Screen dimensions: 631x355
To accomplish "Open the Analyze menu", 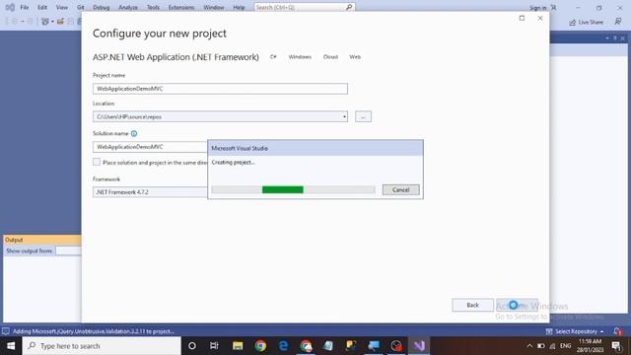I will tap(128, 7).
